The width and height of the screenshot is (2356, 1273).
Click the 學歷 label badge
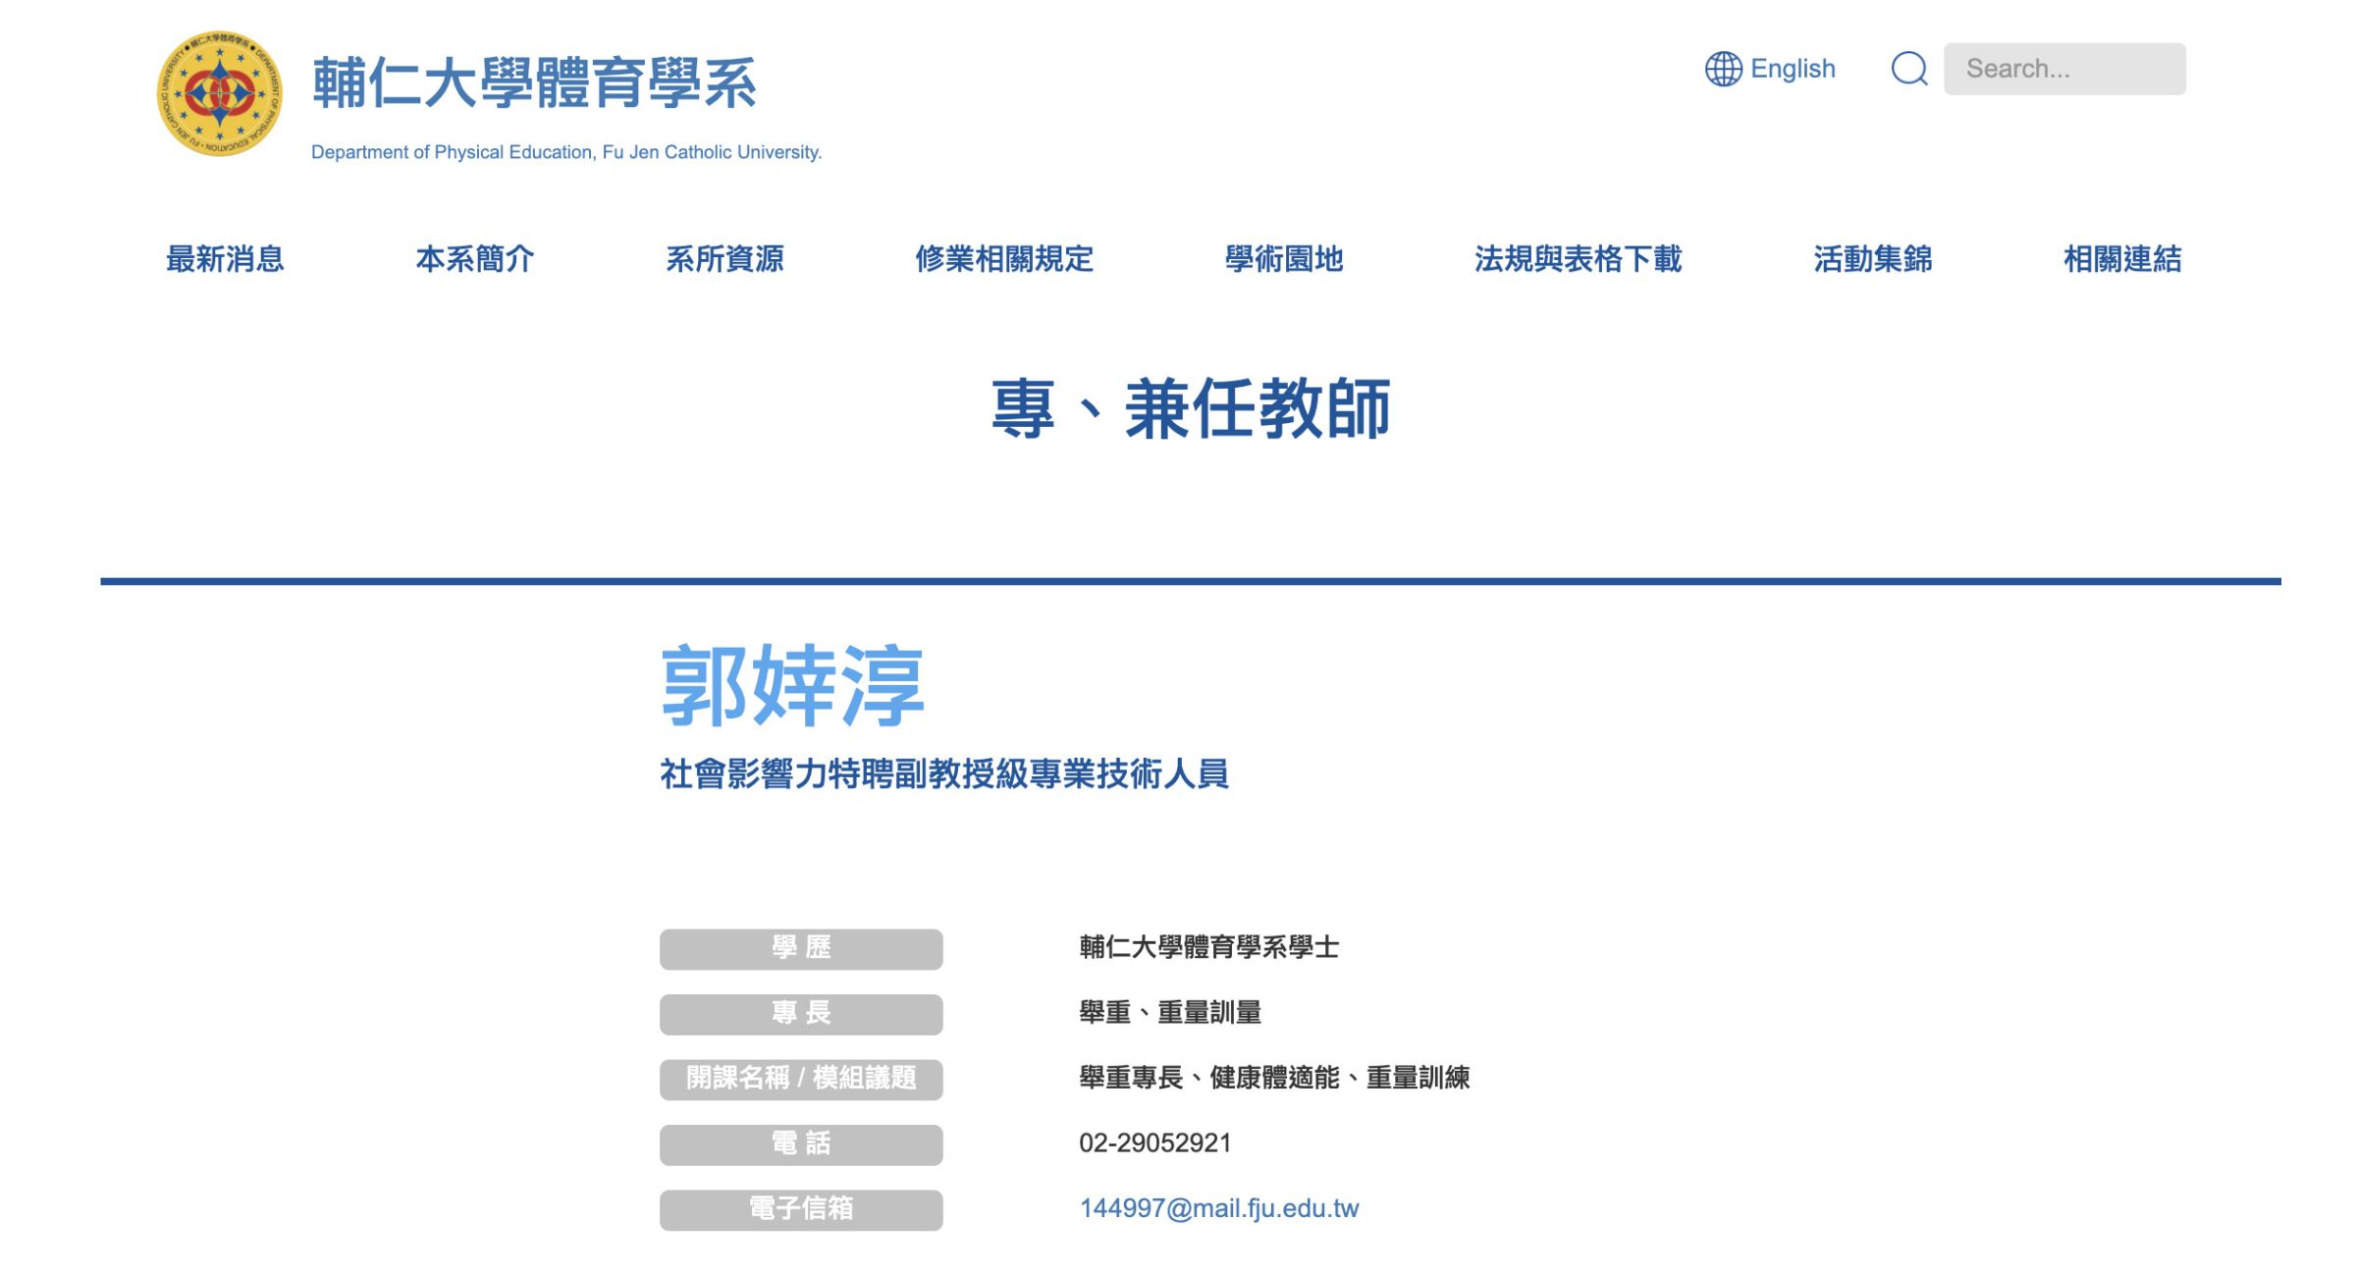coord(801,948)
